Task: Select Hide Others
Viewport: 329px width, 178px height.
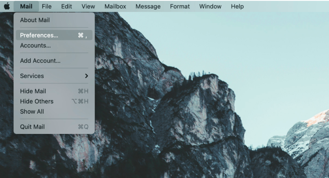Action: coord(54,101)
